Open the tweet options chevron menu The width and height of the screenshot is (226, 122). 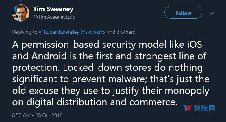pyautogui.click(x=212, y=14)
